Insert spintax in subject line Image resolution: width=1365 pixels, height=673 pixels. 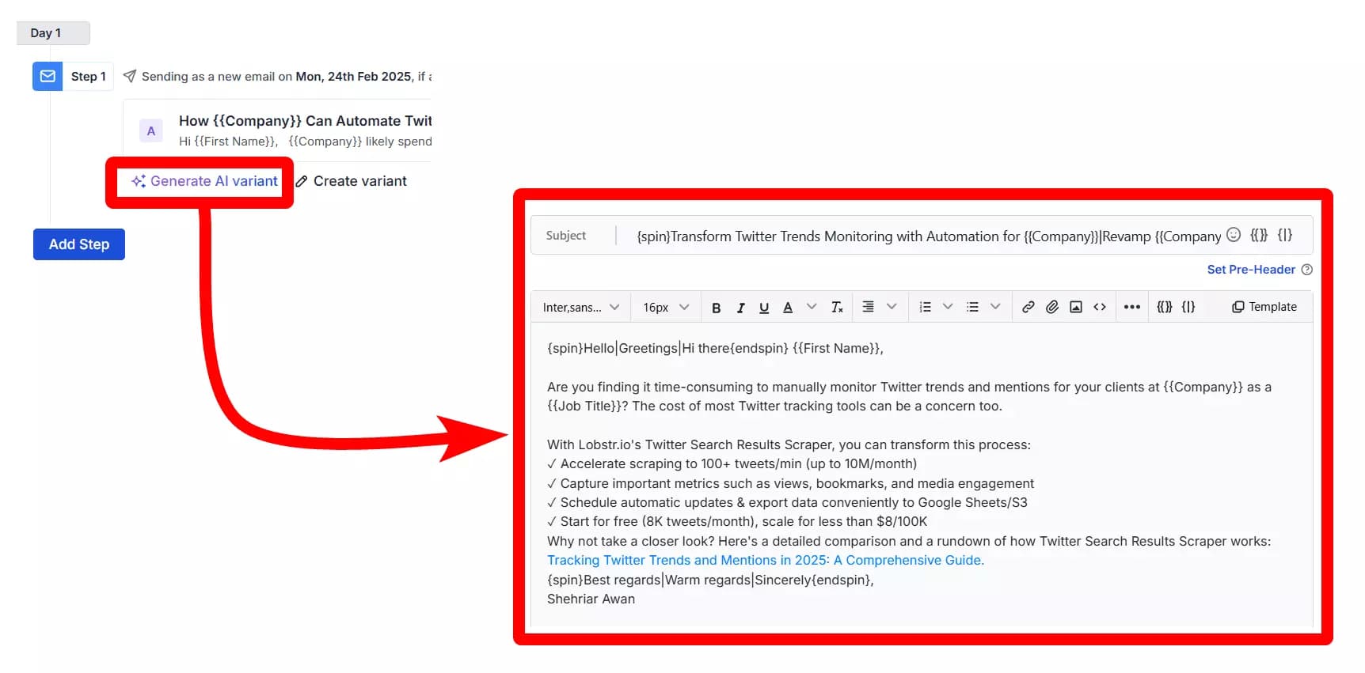point(1285,235)
